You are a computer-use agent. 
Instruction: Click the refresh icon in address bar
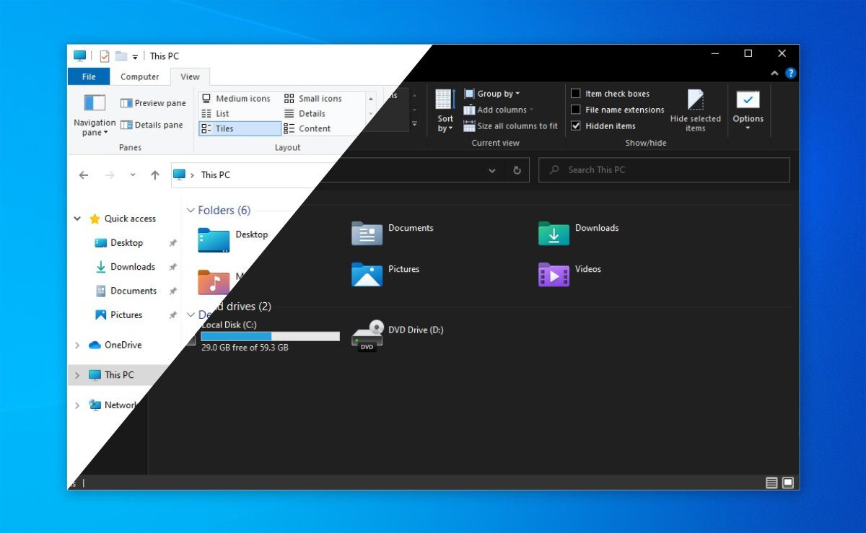[517, 171]
